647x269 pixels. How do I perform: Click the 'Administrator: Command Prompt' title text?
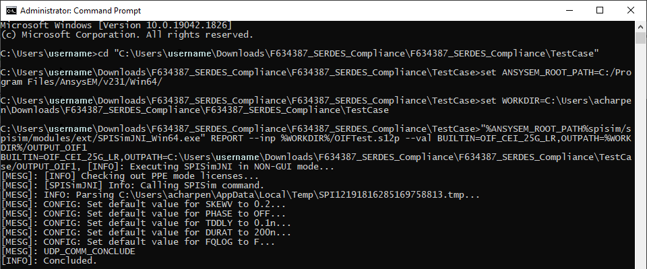pos(80,10)
